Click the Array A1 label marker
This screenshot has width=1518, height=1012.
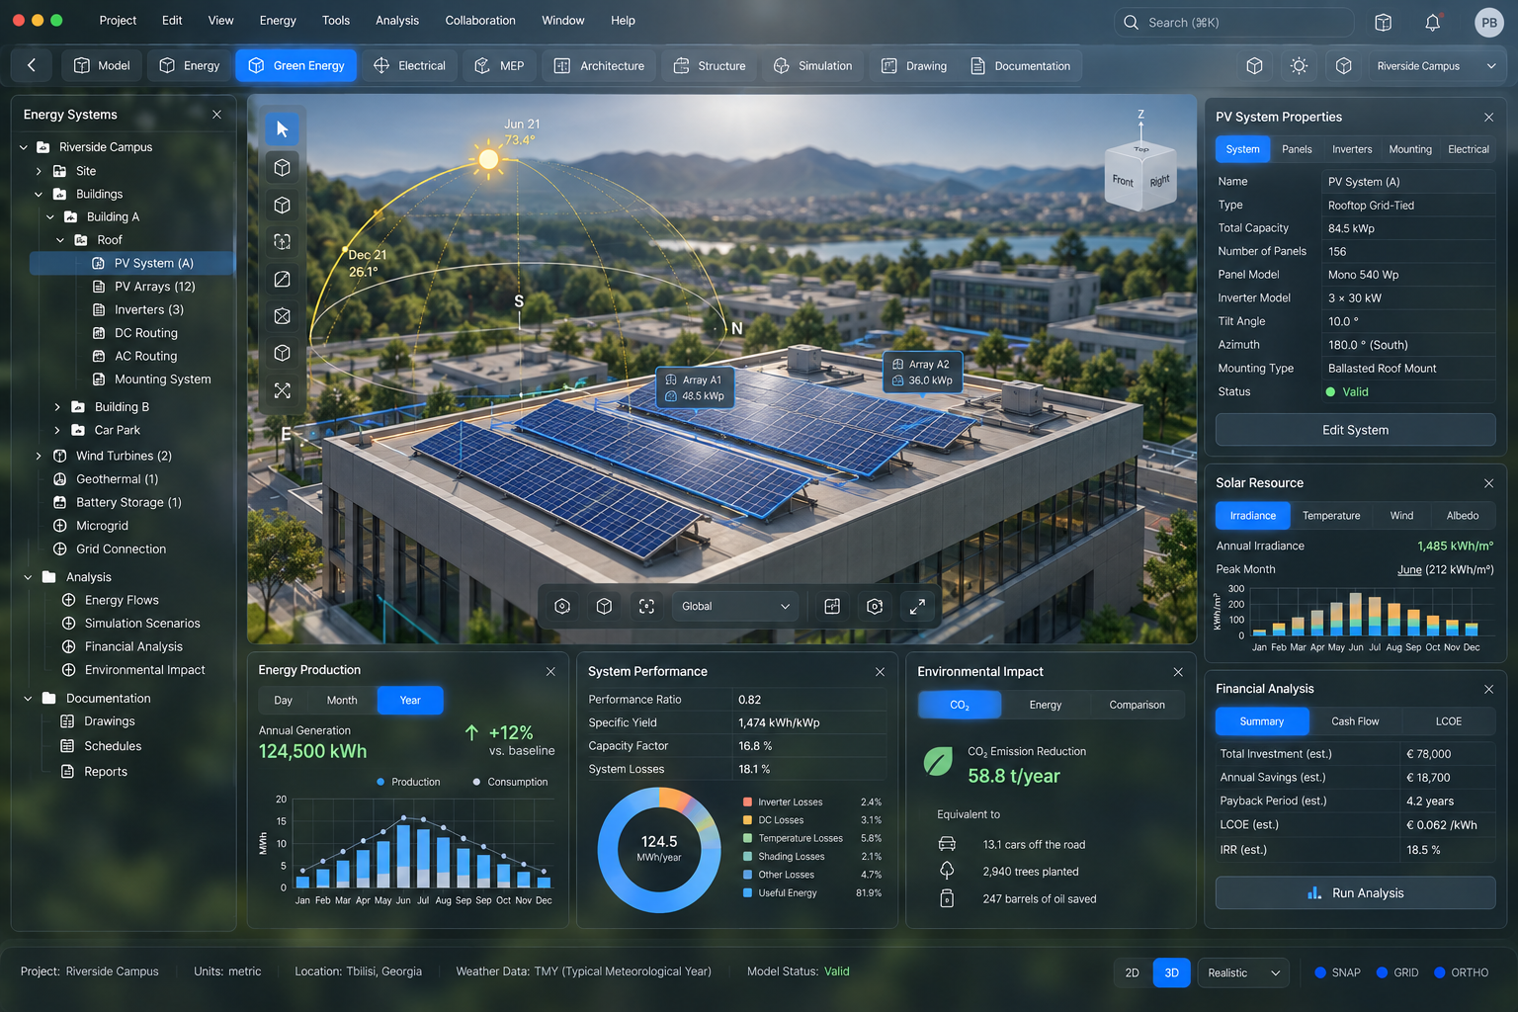click(695, 387)
